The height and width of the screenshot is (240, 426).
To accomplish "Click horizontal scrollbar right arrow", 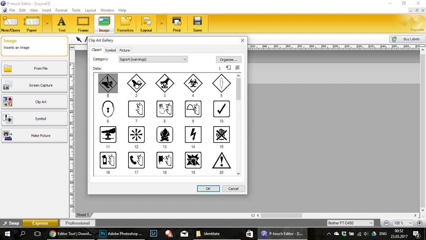I will pos(415,215).
